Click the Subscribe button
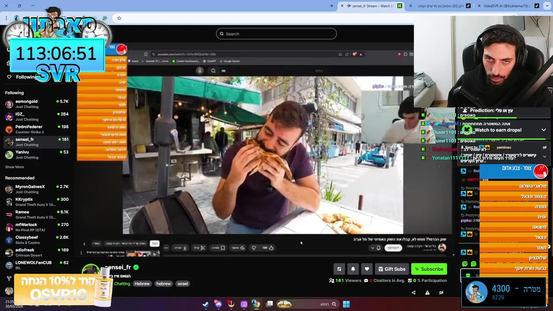This screenshot has width=553, height=311. 429,269
